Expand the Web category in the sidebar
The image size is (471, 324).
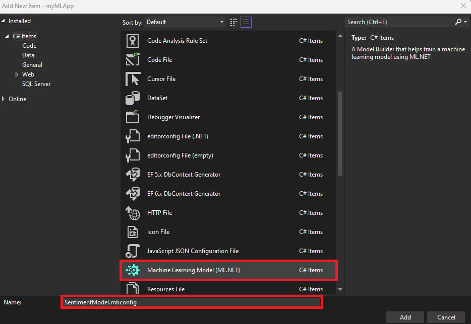[x=17, y=74]
